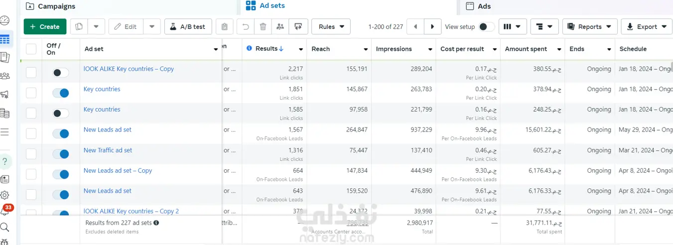Open the New Leads ad set – Copy link

pos(118,170)
